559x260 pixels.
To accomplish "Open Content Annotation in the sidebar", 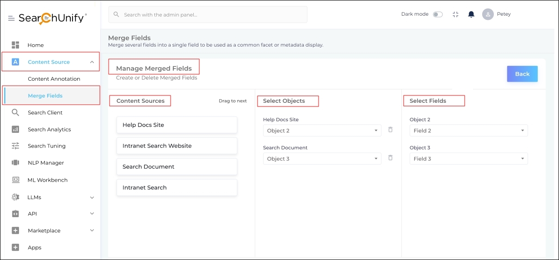I will click(x=54, y=79).
